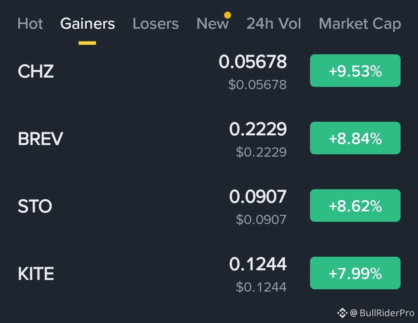This screenshot has height=323, width=418.
Task: Select the BREV coin symbol
Action: (x=40, y=138)
